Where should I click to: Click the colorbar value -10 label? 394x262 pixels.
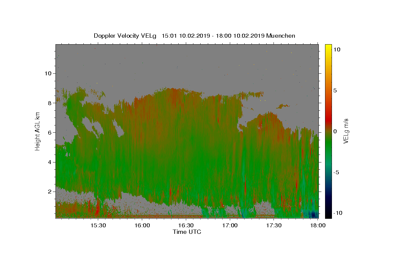click(338, 213)
